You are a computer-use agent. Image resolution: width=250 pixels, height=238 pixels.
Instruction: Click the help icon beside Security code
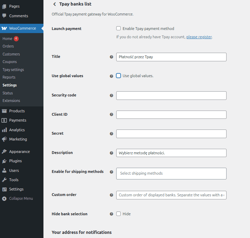click(x=111, y=95)
